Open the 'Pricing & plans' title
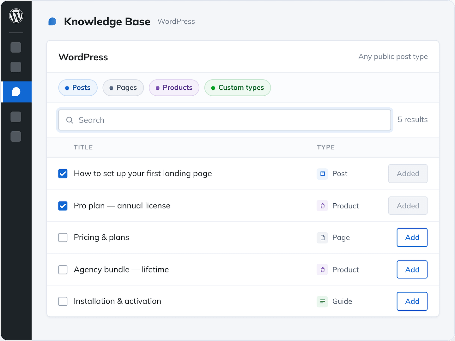Viewport: 455px width, 341px height. click(x=101, y=237)
